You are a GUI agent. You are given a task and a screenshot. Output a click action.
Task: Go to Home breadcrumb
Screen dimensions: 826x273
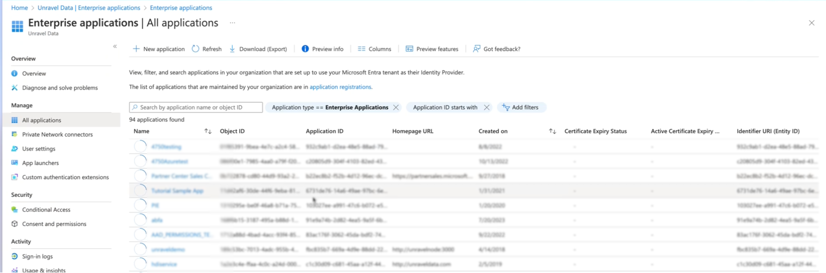(x=19, y=8)
